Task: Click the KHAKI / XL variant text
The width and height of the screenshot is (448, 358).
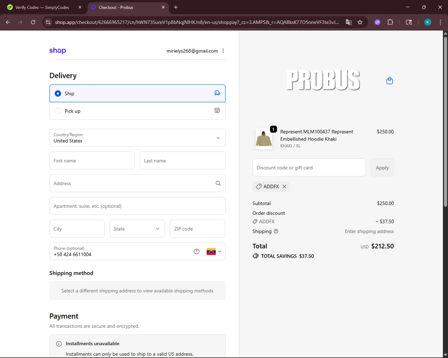Action: 290,146
